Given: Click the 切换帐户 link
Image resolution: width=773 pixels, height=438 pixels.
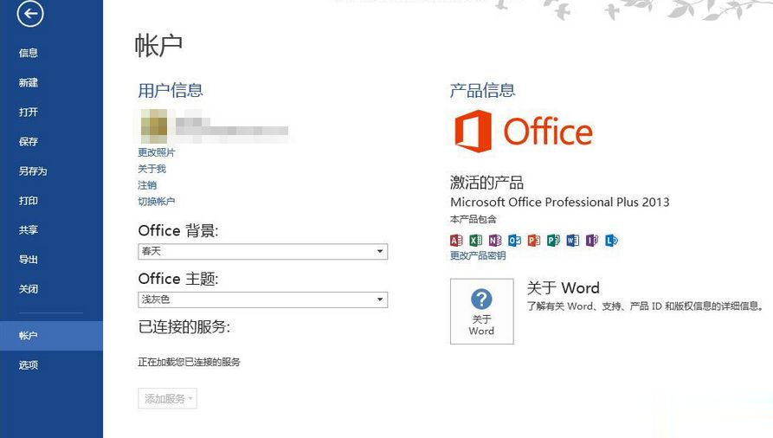Looking at the screenshot, I should pyautogui.click(x=157, y=201).
